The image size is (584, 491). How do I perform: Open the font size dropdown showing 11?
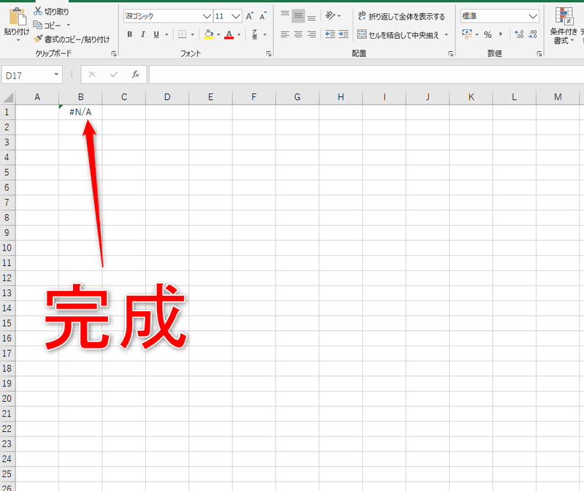236,16
